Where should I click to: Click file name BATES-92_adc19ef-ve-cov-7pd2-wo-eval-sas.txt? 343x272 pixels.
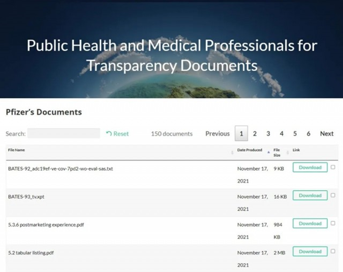[61, 169]
